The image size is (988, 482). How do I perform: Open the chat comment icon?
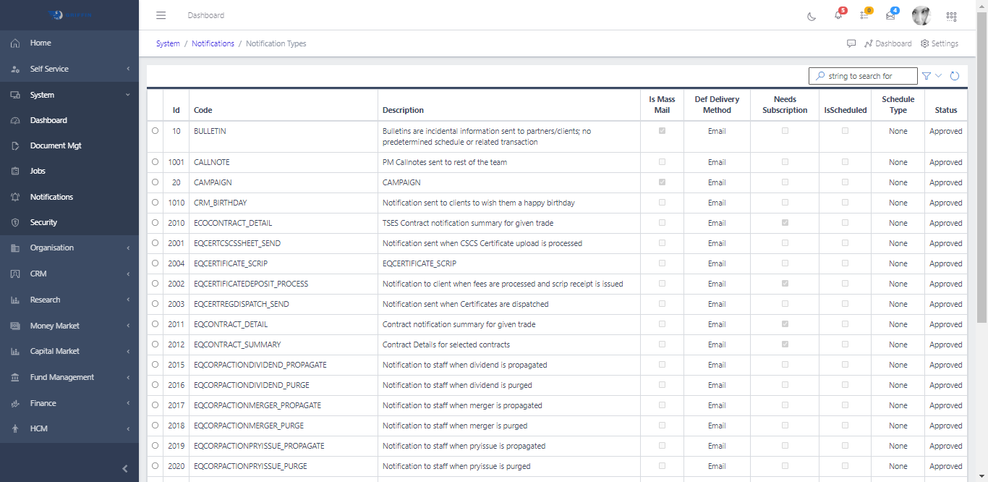click(x=851, y=43)
